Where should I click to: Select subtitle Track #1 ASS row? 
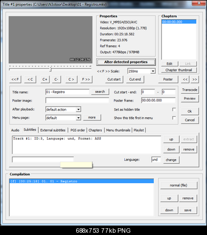point(86,139)
